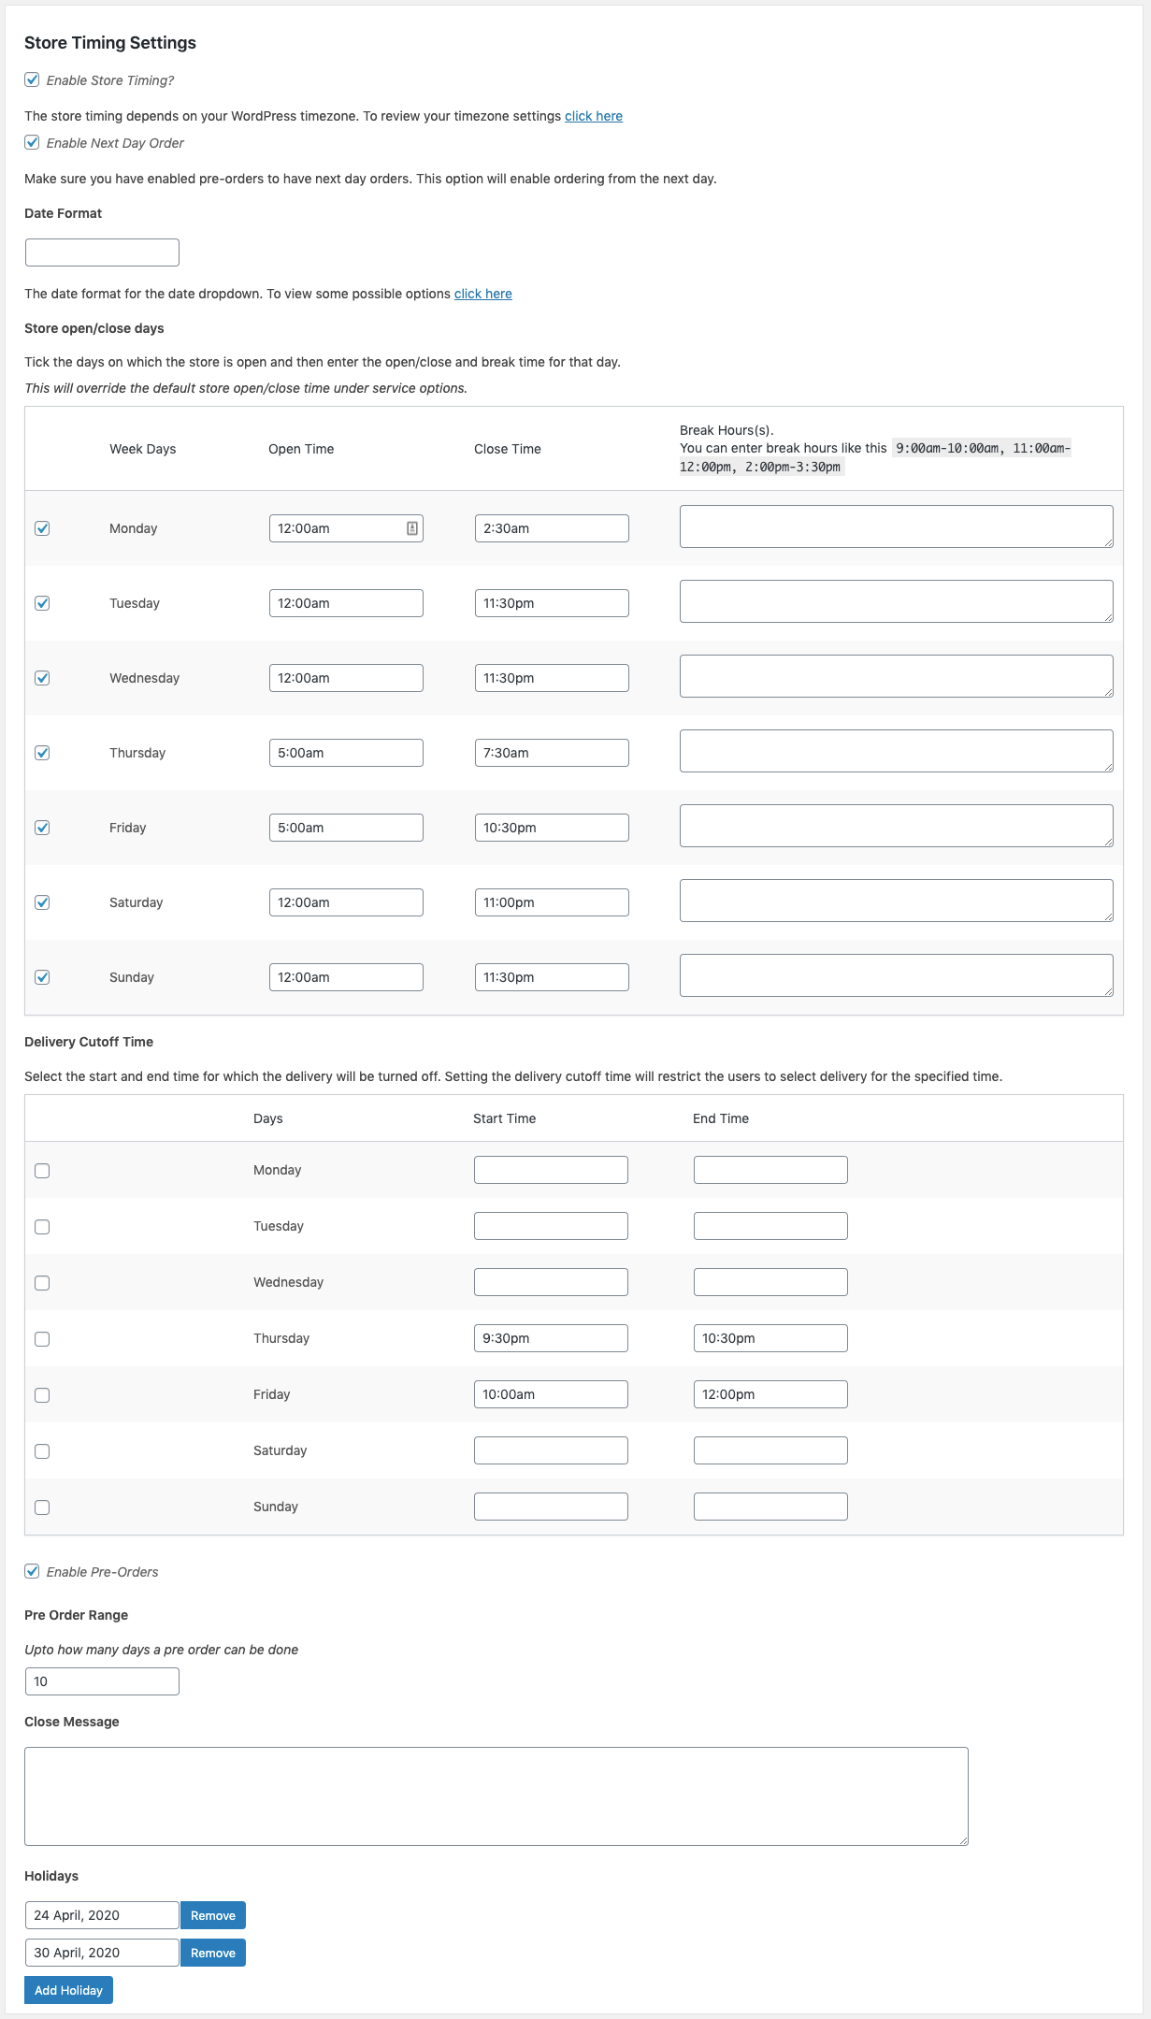Tick the Monday delivery cutoff checkbox
The image size is (1151, 2019).
pos(42,1171)
